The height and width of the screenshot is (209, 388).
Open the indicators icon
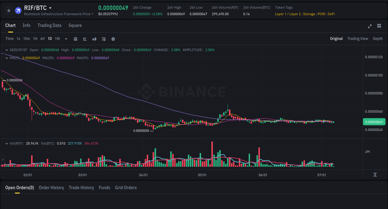[94, 39]
